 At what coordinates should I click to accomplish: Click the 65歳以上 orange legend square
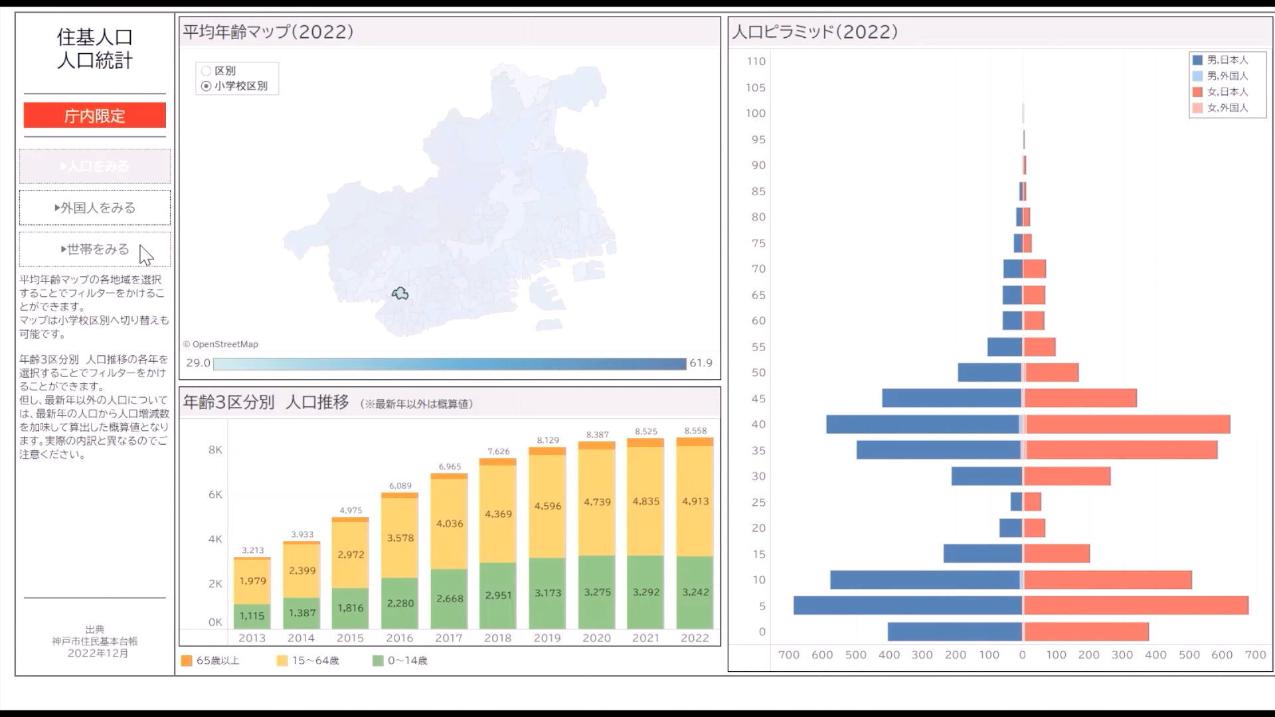pos(187,661)
